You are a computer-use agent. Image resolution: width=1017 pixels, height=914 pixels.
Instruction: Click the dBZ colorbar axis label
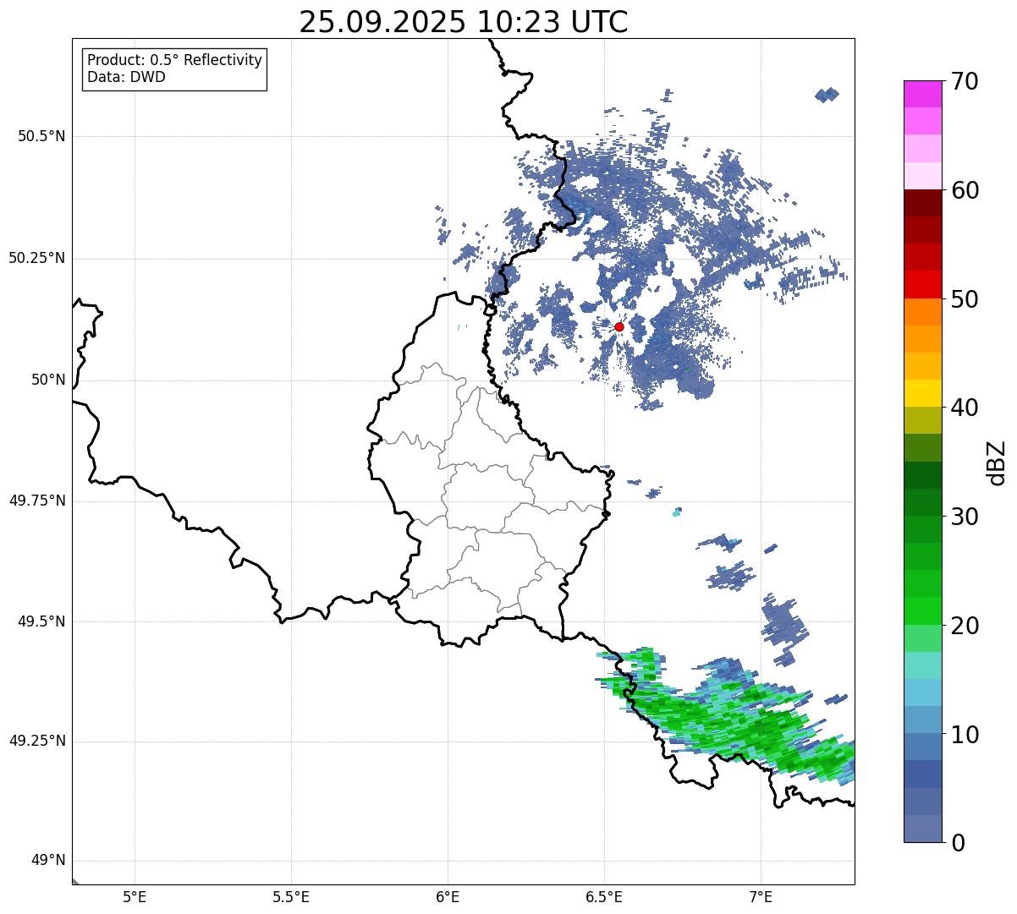997,462
